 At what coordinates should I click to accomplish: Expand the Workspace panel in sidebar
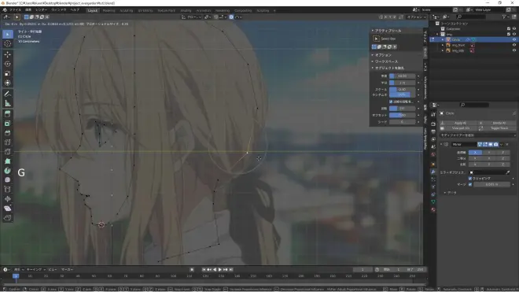coord(385,61)
